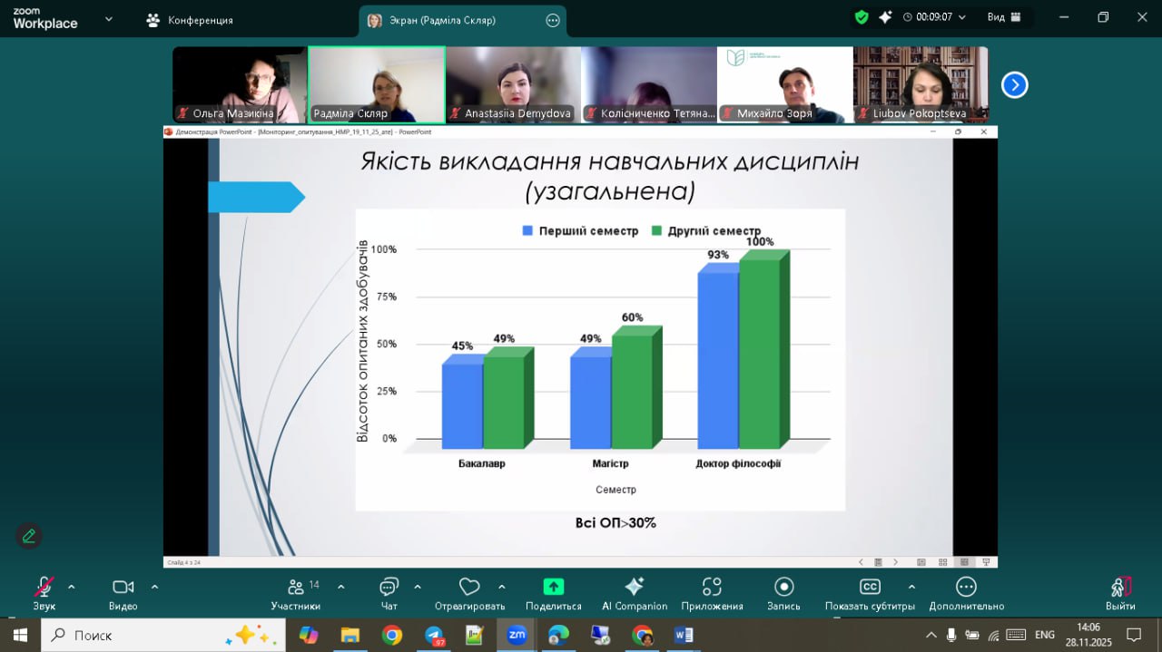
Task: Start PowerPoint Slide Show view
Action: (x=985, y=562)
